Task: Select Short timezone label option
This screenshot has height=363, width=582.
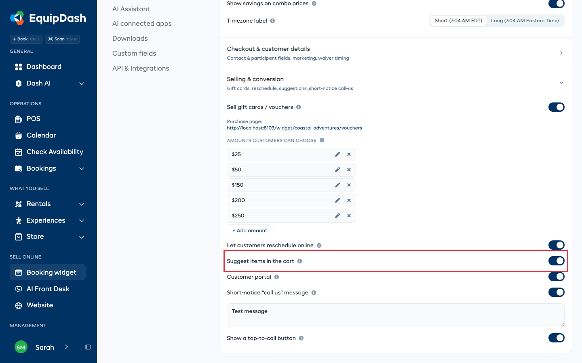Action: click(458, 21)
